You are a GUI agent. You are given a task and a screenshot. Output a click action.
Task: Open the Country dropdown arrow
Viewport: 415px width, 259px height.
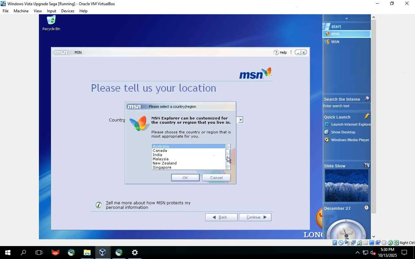[x=240, y=120]
